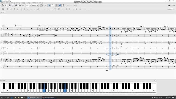176x99 pixels.
Task: Add a tie with the tie icon
Action: [55, 9]
